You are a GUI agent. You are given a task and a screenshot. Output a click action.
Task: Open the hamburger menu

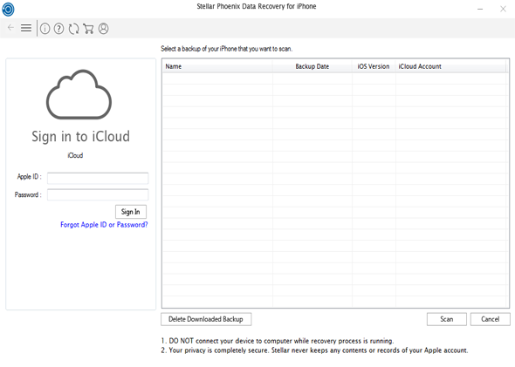[26, 28]
